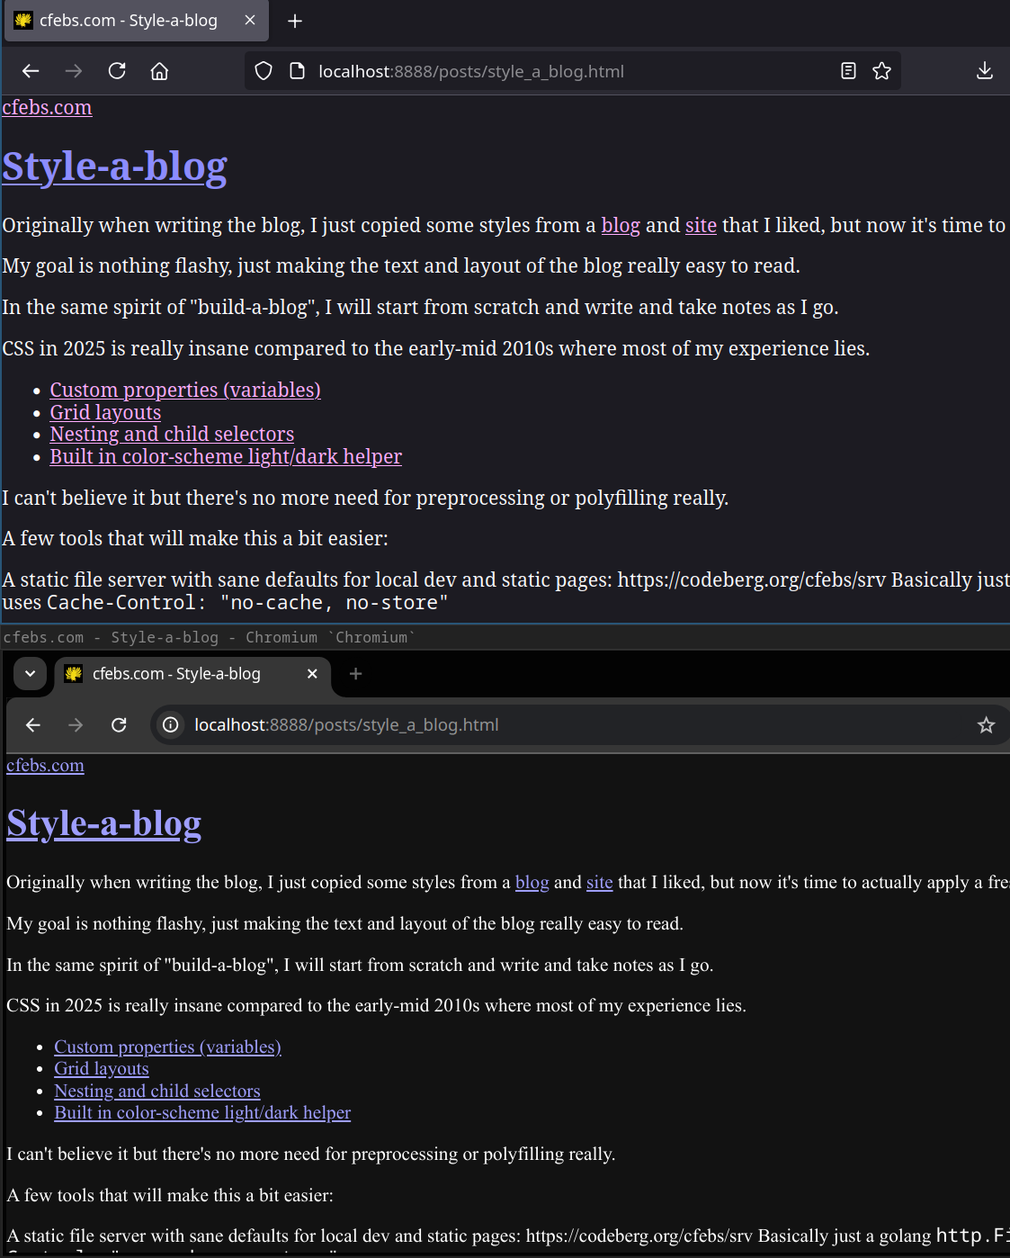Go to Firefox home page icon
Image resolution: width=1010 pixels, height=1258 pixels.
click(x=159, y=71)
